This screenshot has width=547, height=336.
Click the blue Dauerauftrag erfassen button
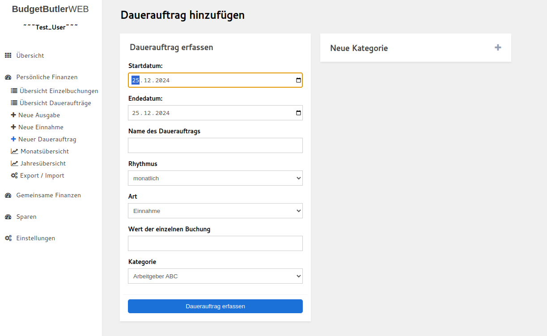215,306
